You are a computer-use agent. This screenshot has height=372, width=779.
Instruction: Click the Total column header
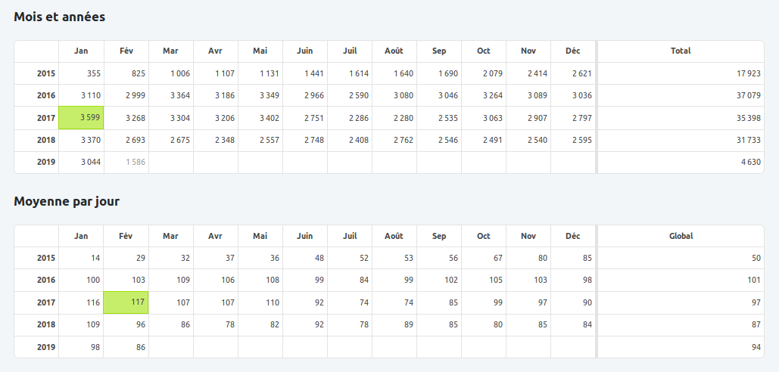coord(681,51)
